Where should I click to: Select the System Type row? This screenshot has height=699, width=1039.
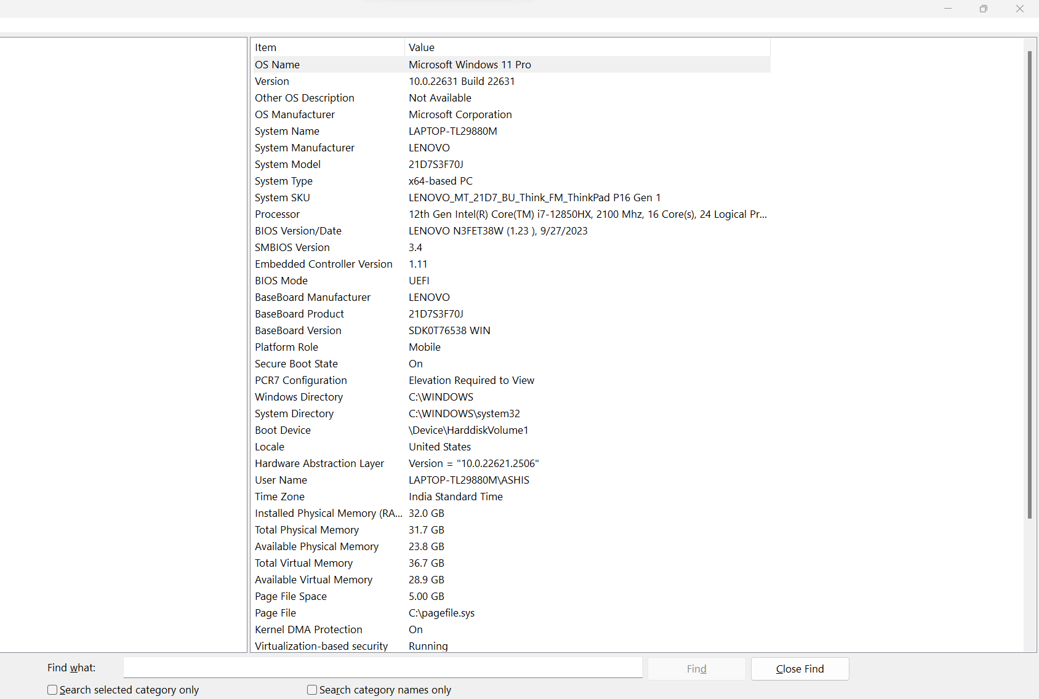point(511,181)
